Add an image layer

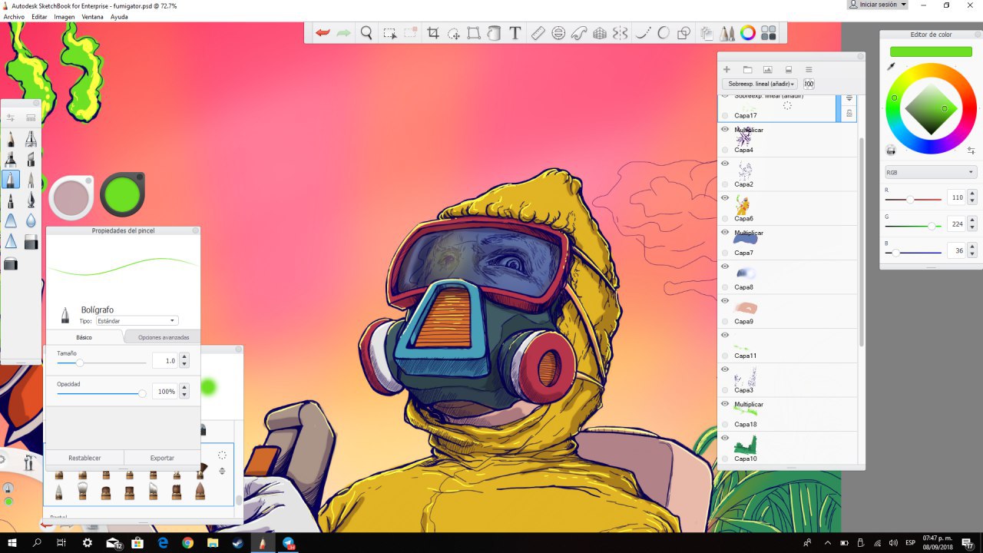[767, 69]
